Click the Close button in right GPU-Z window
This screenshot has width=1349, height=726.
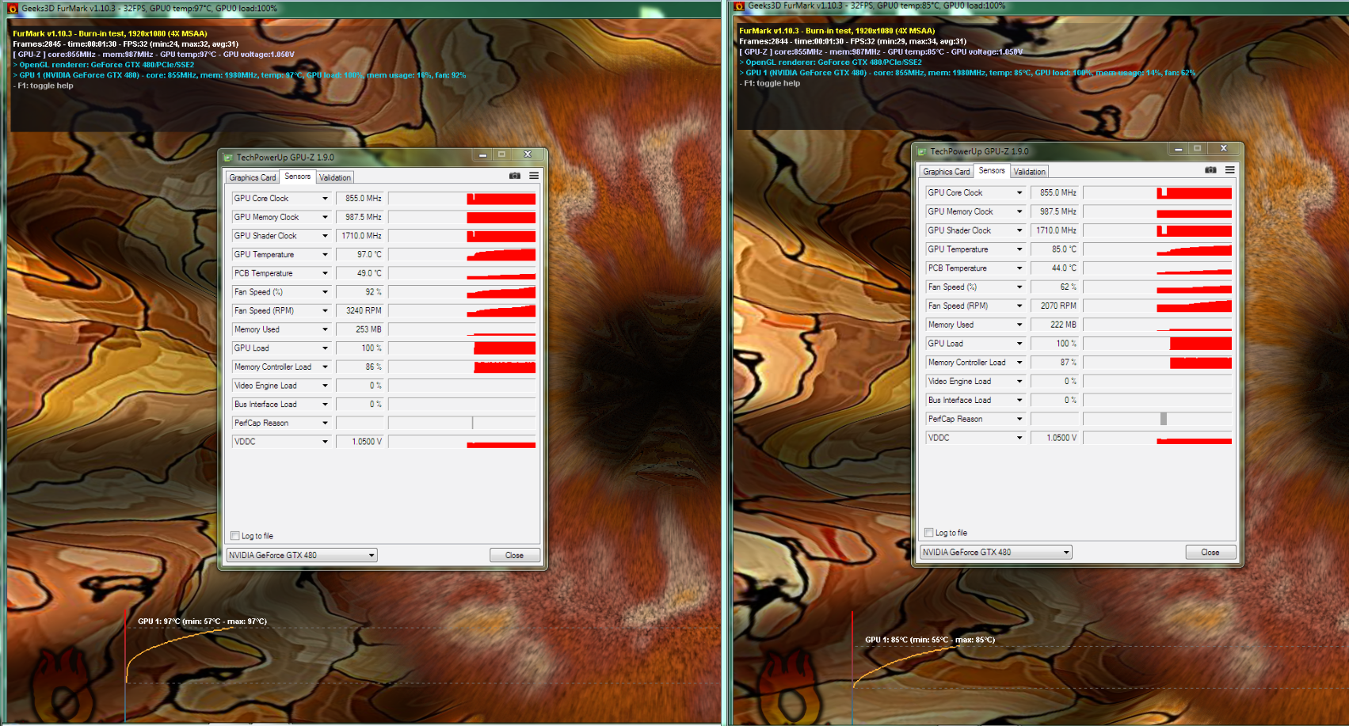point(1210,552)
